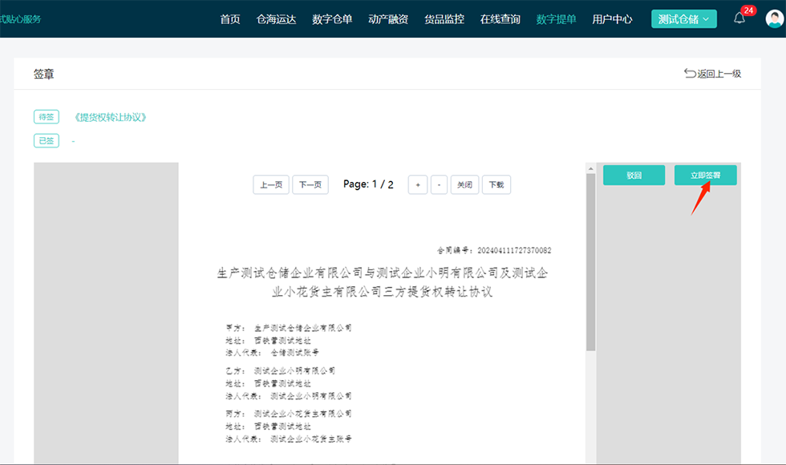Open the 首页 menu item
786x465 pixels.
(230, 19)
